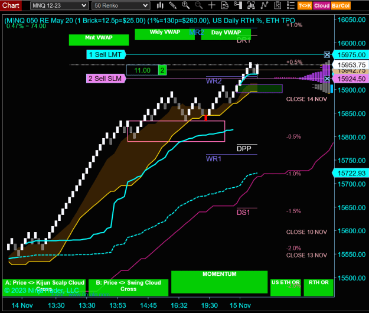Open the Strategies icon
369x313 pixels.
(x=277, y=5)
